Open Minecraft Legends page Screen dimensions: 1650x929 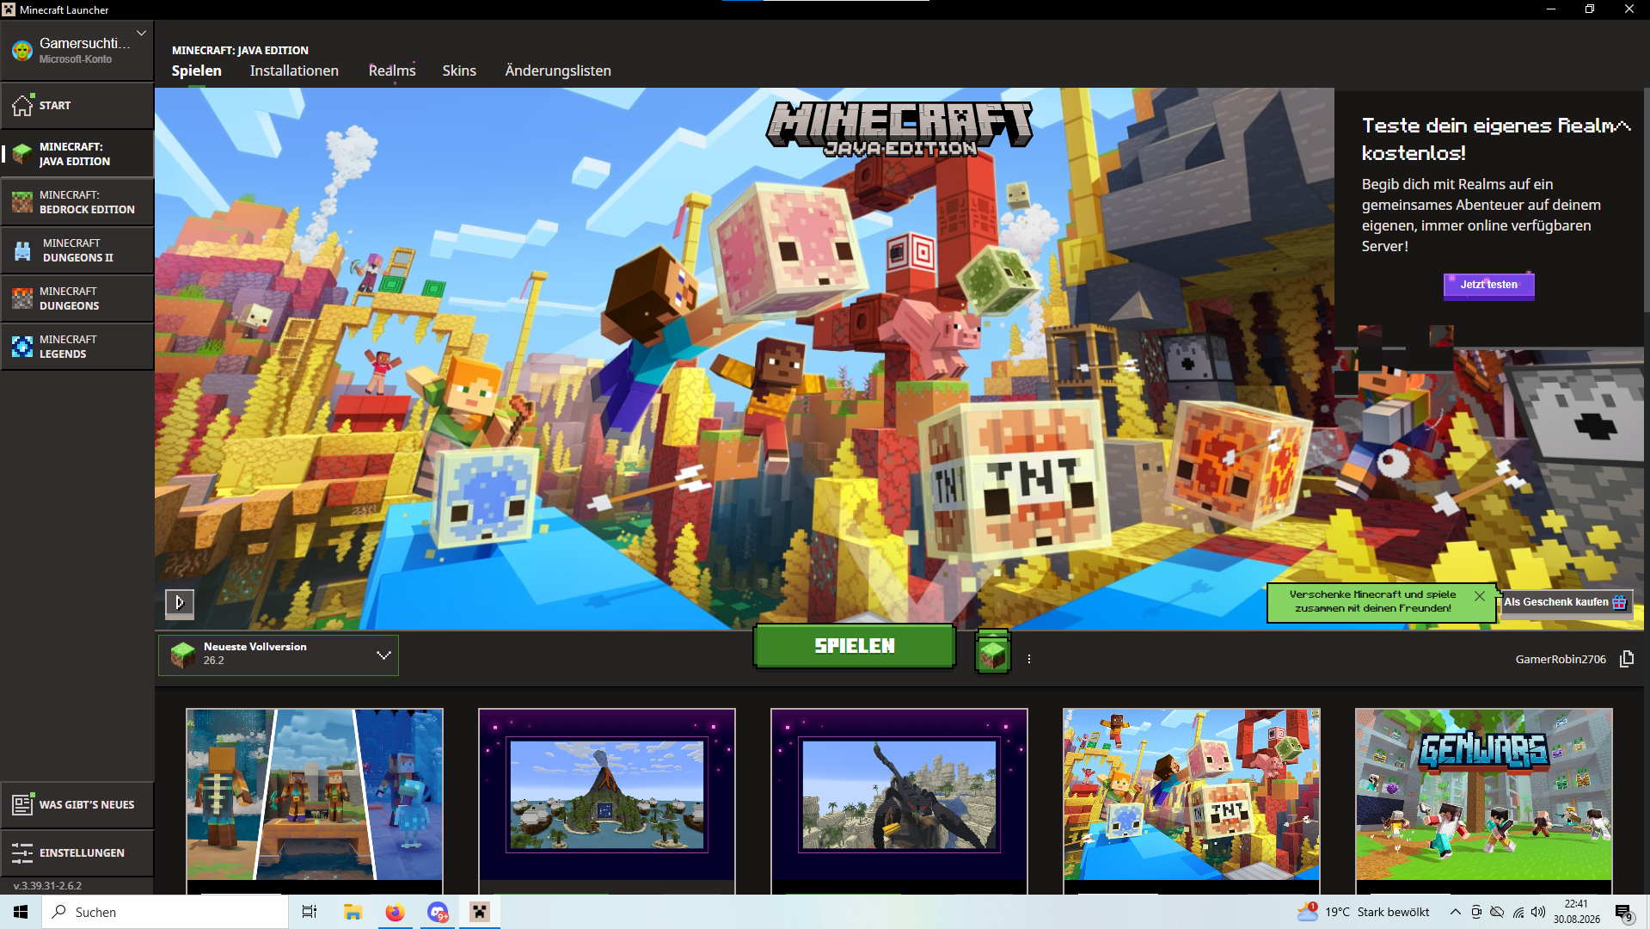[77, 347]
